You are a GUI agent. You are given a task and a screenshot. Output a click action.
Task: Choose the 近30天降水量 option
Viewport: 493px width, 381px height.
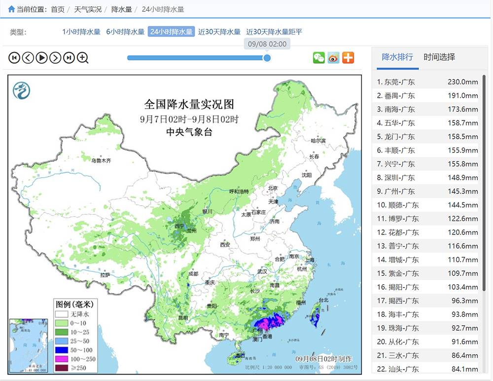pos(219,32)
